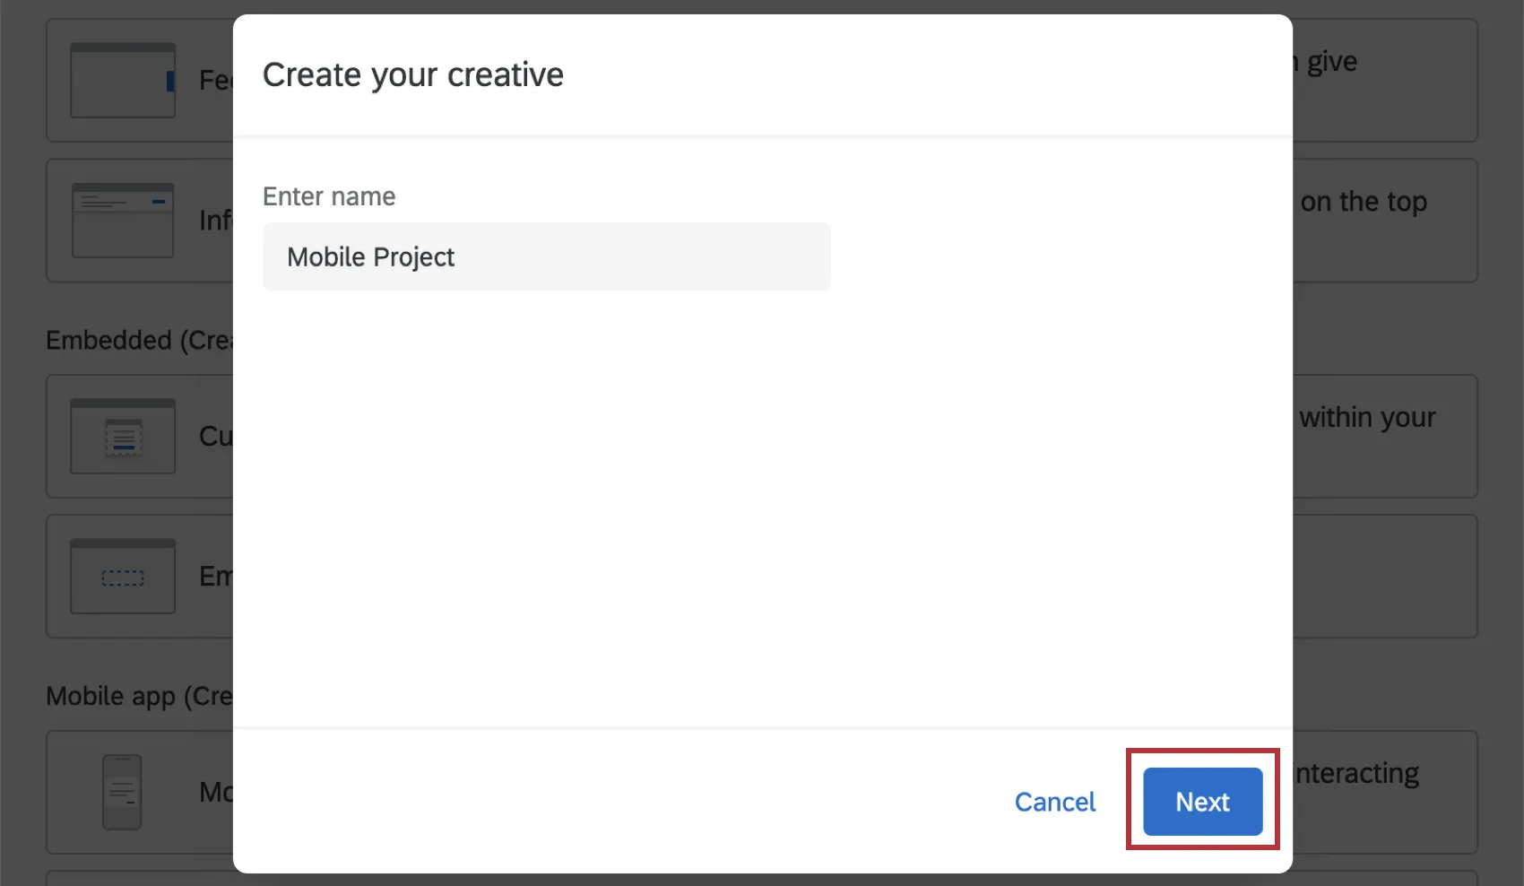Viewport: 1524px width, 886px height.
Task: Select the Mobile Project text to edit it
Action: [x=370, y=256]
